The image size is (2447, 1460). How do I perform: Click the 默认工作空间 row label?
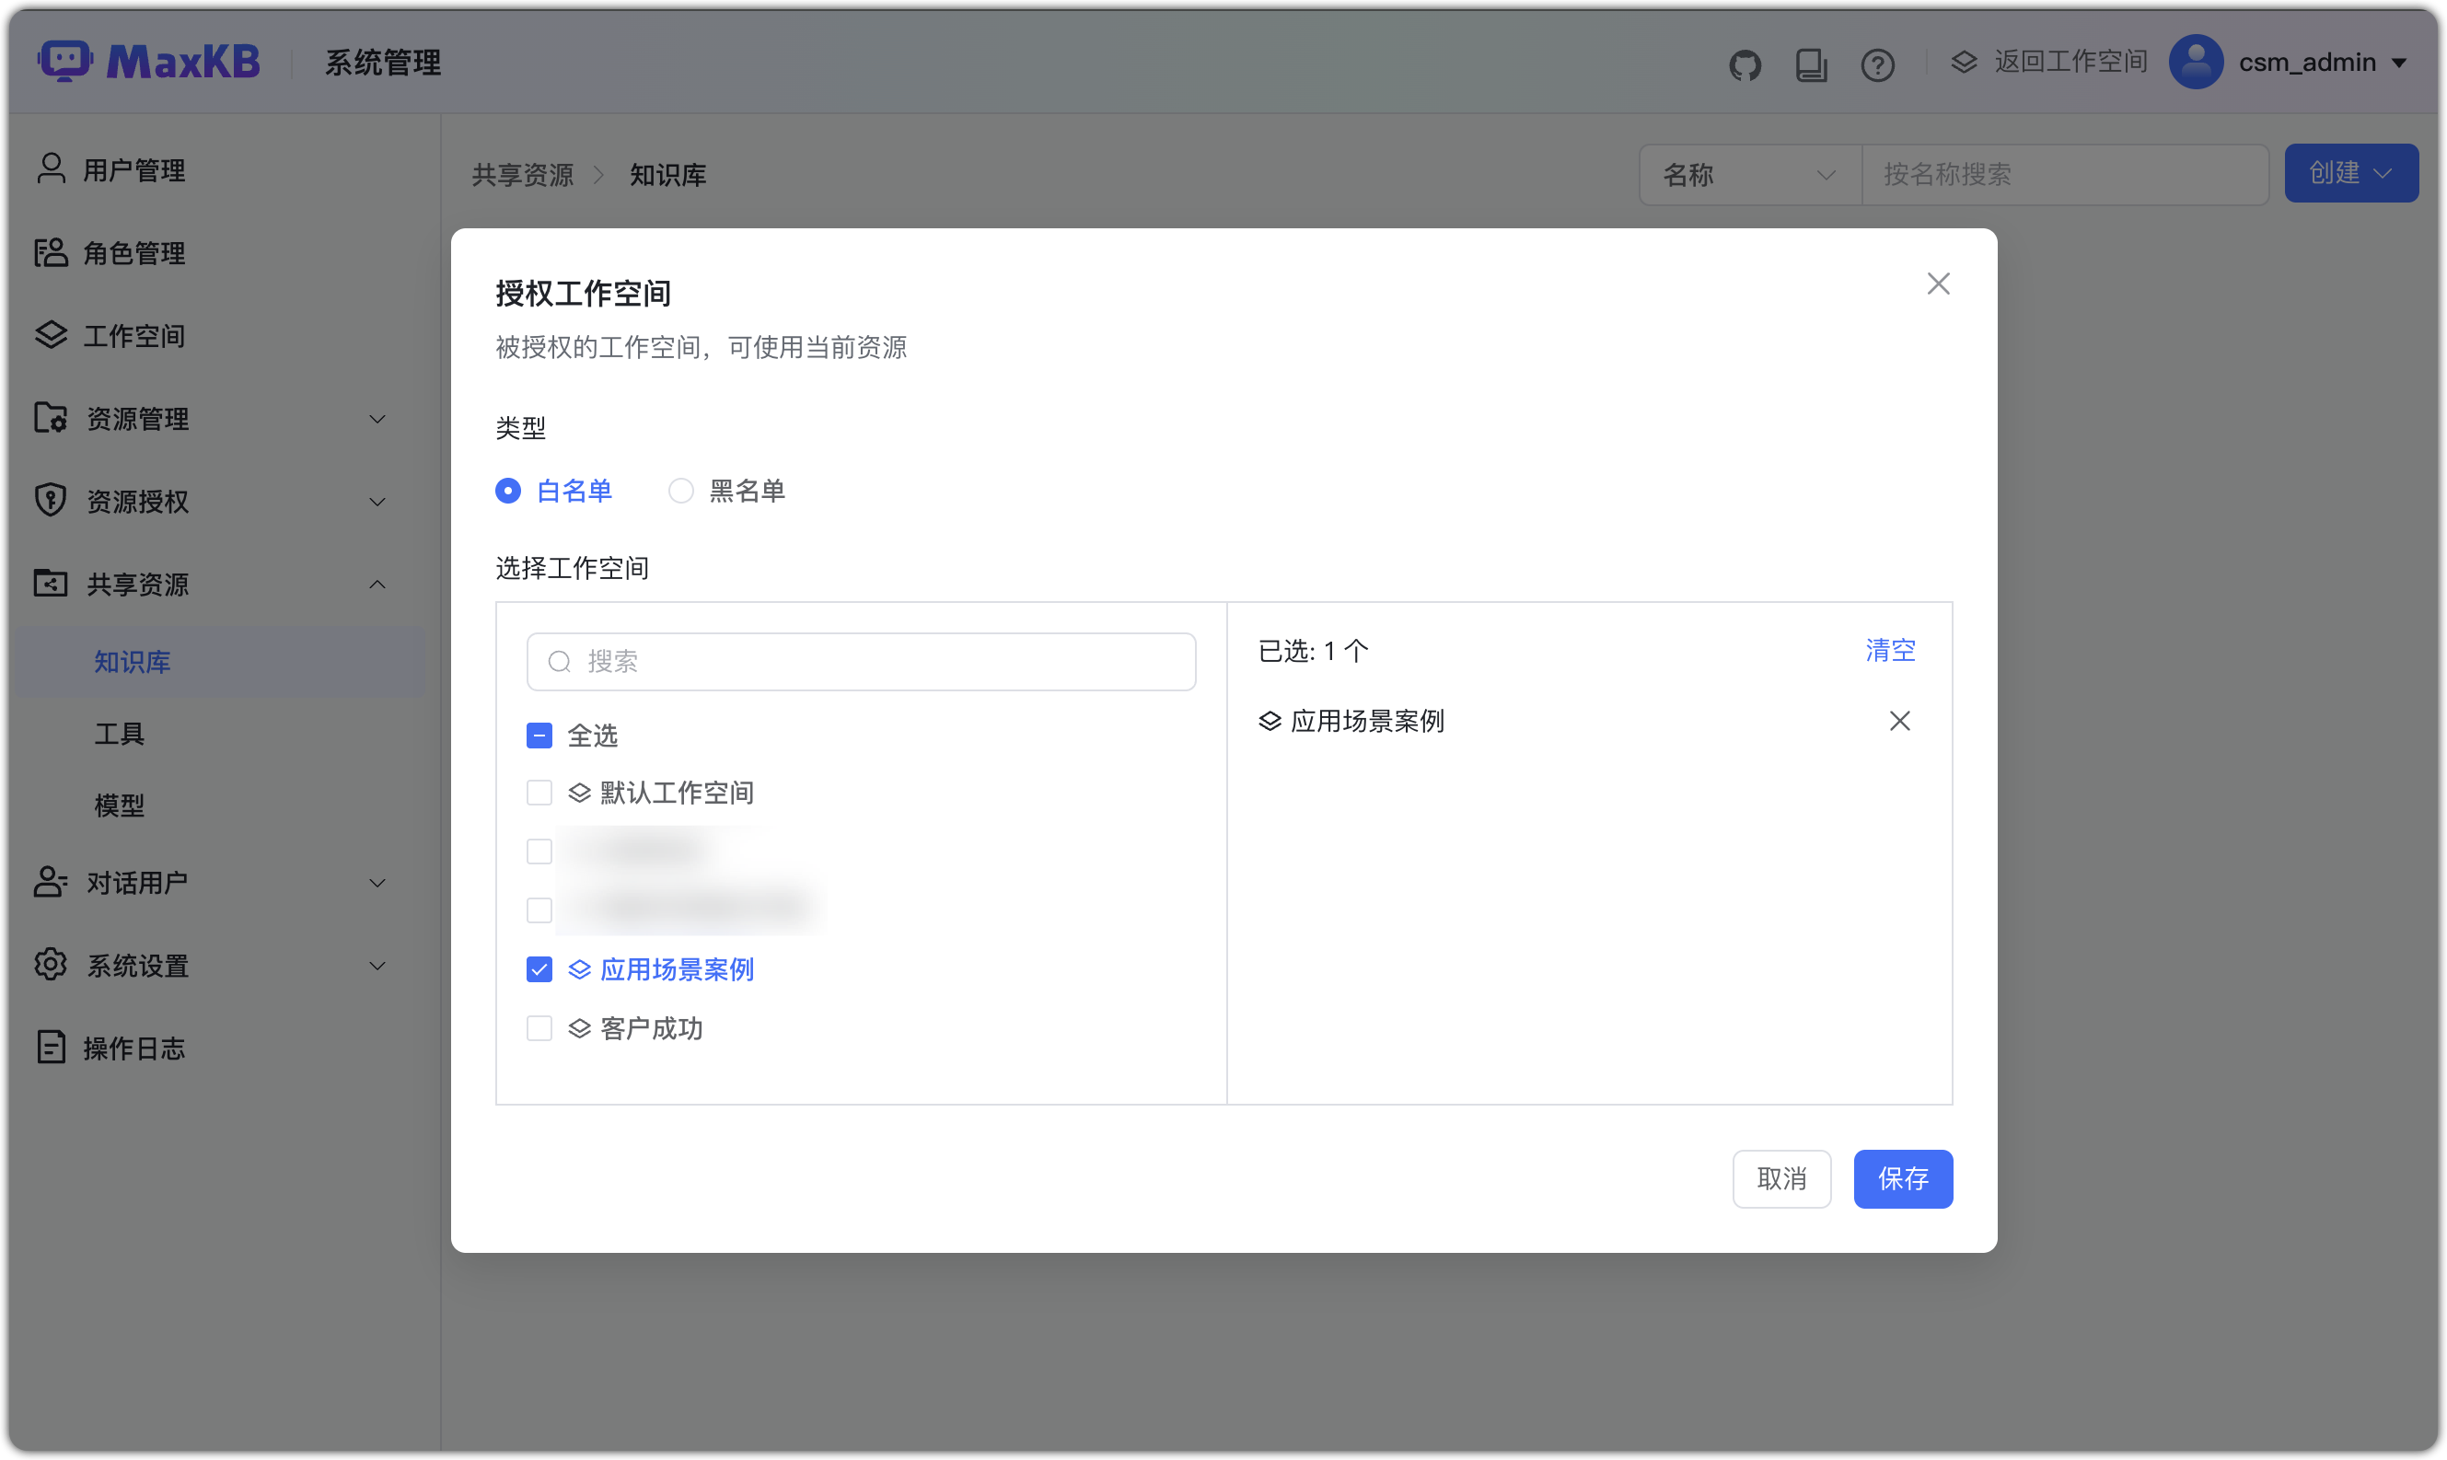tap(677, 793)
